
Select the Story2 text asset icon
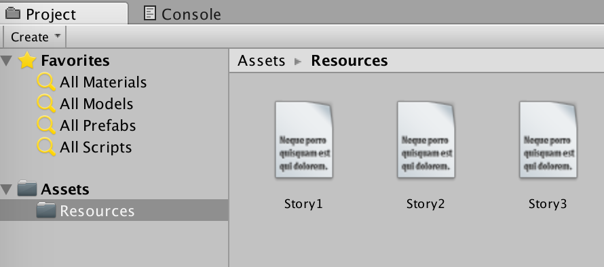[426, 140]
